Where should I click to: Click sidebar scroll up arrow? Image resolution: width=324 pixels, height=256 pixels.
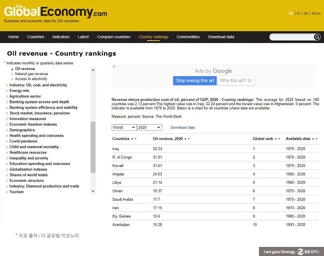click(93, 70)
